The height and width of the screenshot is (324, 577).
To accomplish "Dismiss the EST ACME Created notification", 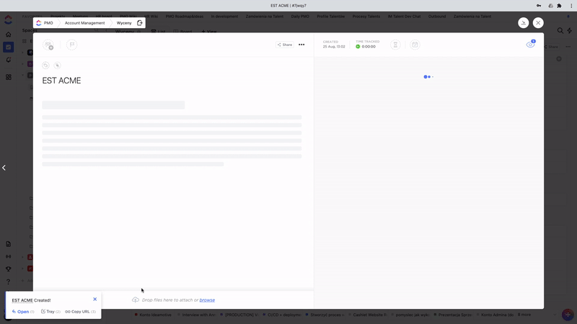I will tap(95, 300).
